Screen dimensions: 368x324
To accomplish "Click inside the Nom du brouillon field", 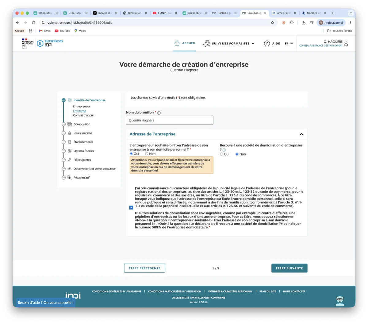I will point(169,120).
